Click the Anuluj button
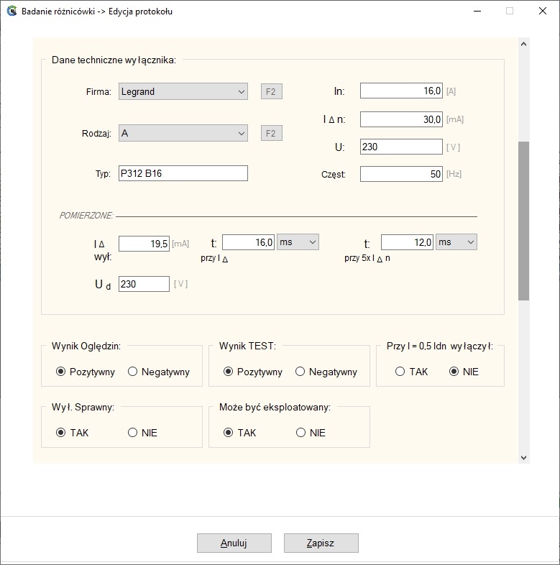Screen dimensions: 560x565 point(234,543)
